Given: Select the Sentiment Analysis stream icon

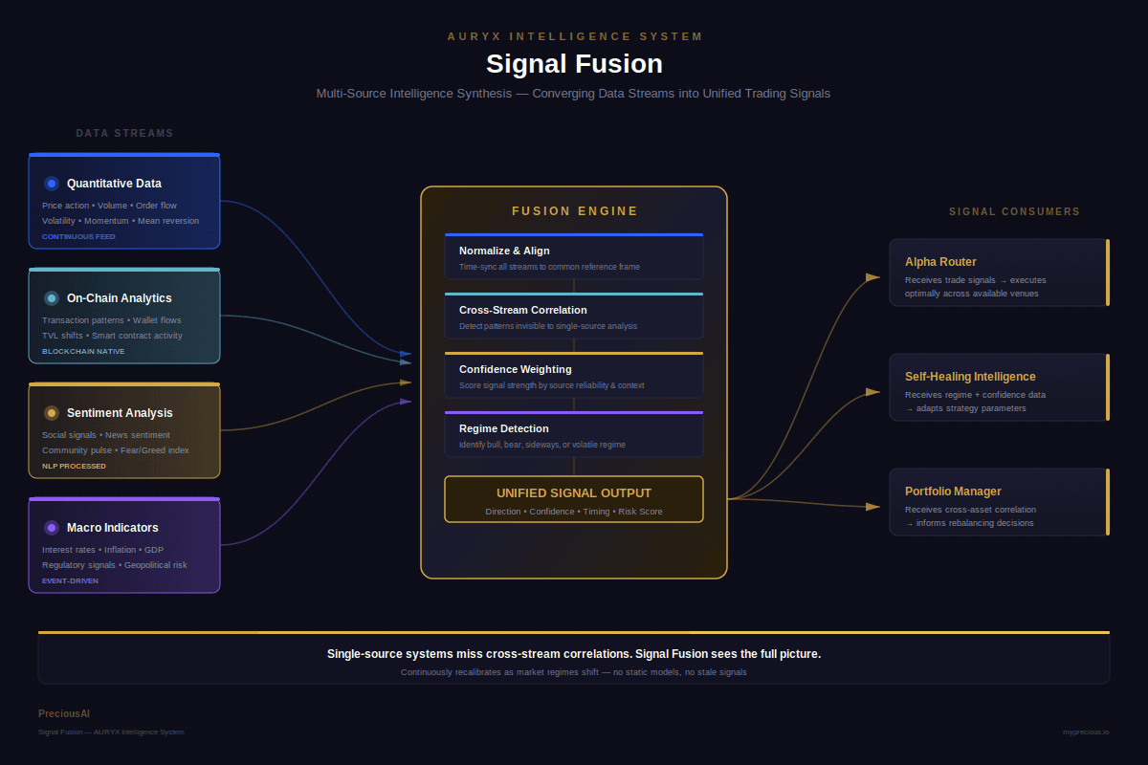Looking at the screenshot, I should pyautogui.click(x=51, y=412).
